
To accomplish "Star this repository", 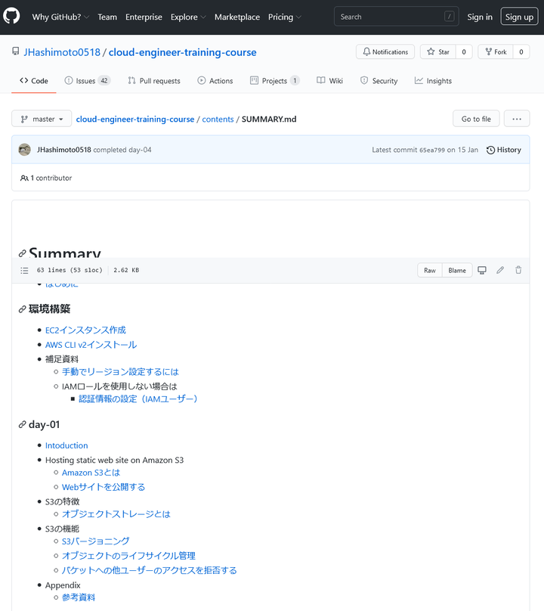I will (x=438, y=52).
